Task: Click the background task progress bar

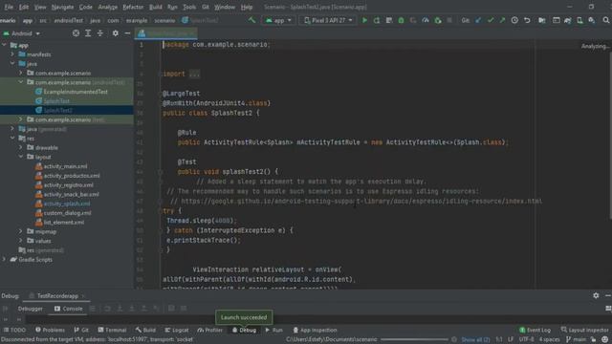Action: pos(414,339)
